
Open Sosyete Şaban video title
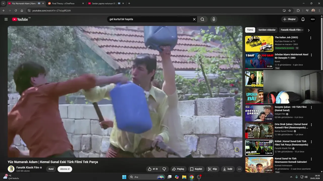click(290, 109)
